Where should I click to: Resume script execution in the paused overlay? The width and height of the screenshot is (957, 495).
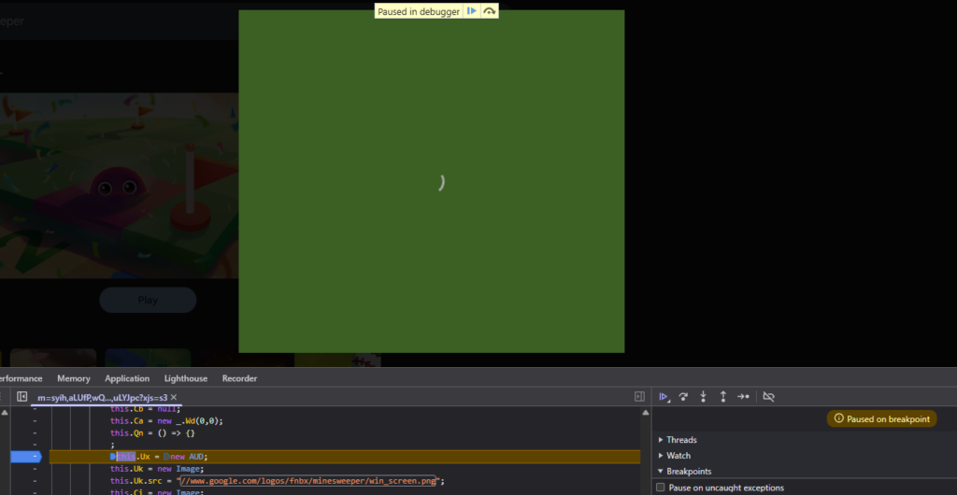(472, 11)
